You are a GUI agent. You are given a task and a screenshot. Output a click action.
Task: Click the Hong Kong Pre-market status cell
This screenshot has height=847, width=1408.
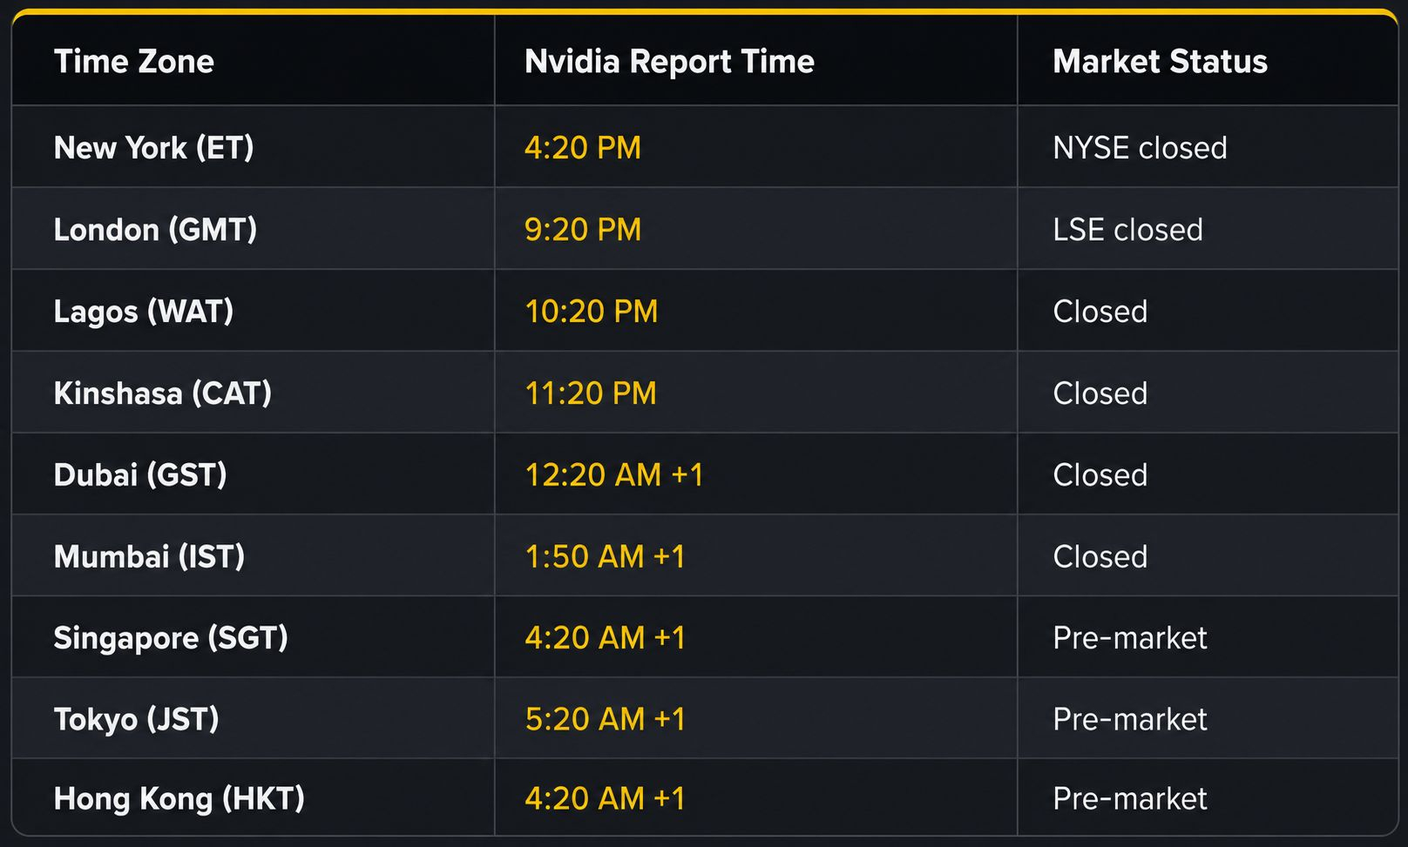pos(1129,799)
